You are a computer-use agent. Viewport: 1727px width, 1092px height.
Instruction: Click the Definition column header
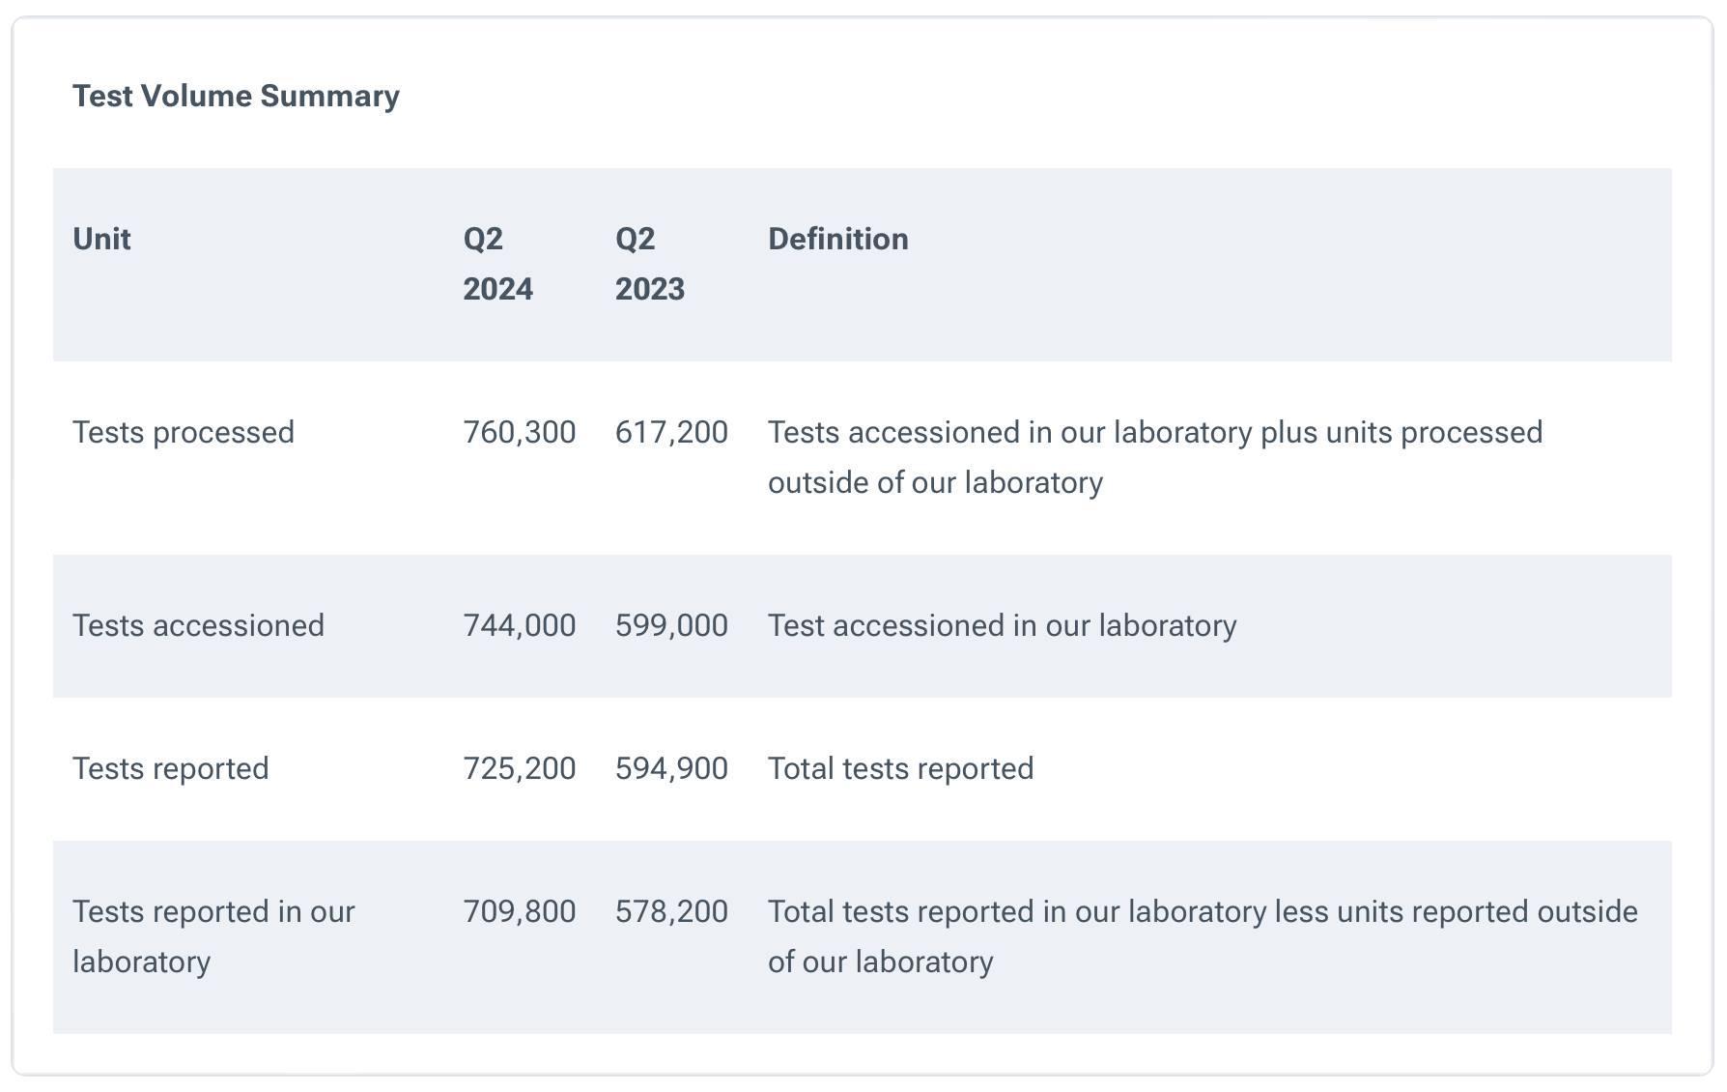coord(837,239)
